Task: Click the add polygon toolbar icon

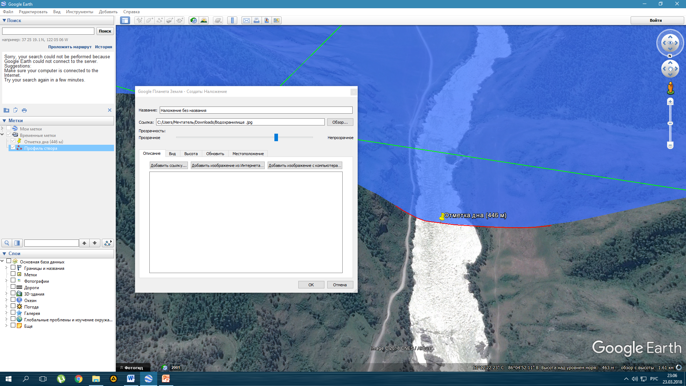Action: tap(149, 20)
